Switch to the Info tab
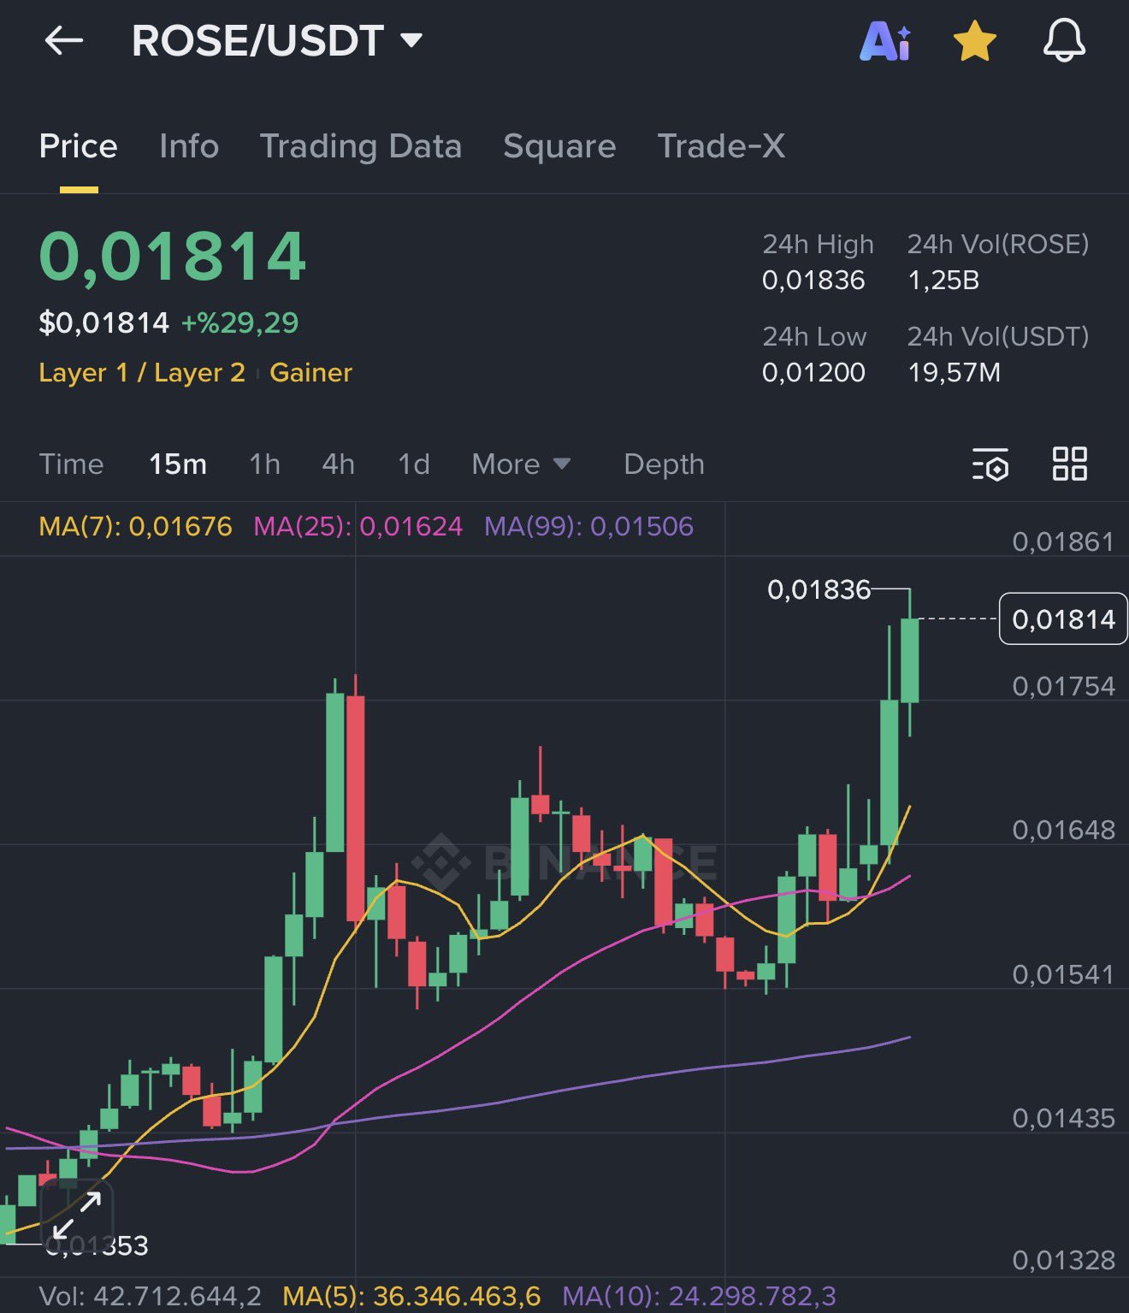The width and height of the screenshot is (1129, 1313). point(189,146)
